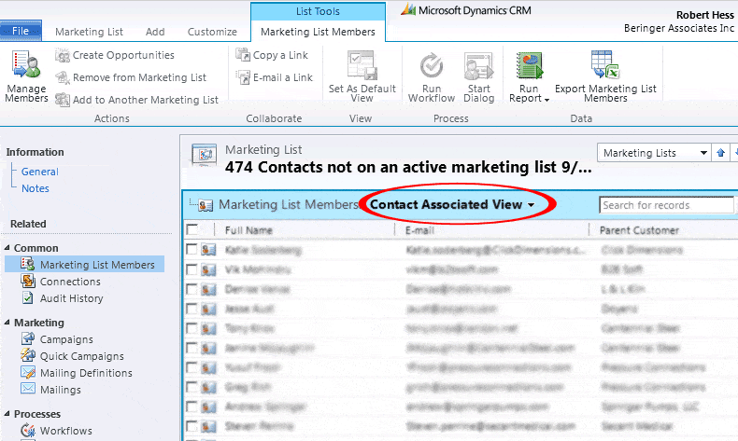The height and width of the screenshot is (441, 738).
Task: Toggle the select-all checkbox in grid header
Action: (x=192, y=229)
